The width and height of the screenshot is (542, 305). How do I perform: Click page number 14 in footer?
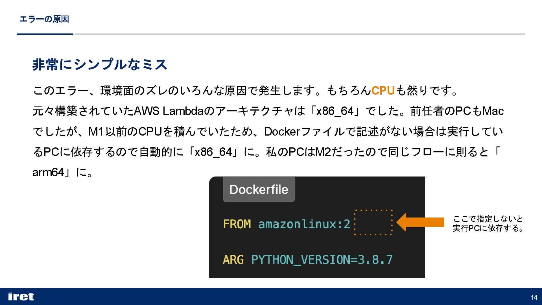534,297
